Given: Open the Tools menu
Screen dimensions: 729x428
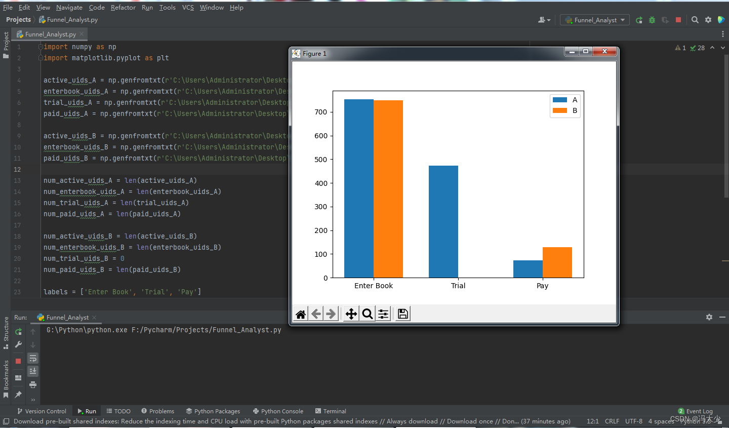Looking at the screenshot, I should pyautogui.click(x=167, y=8).
